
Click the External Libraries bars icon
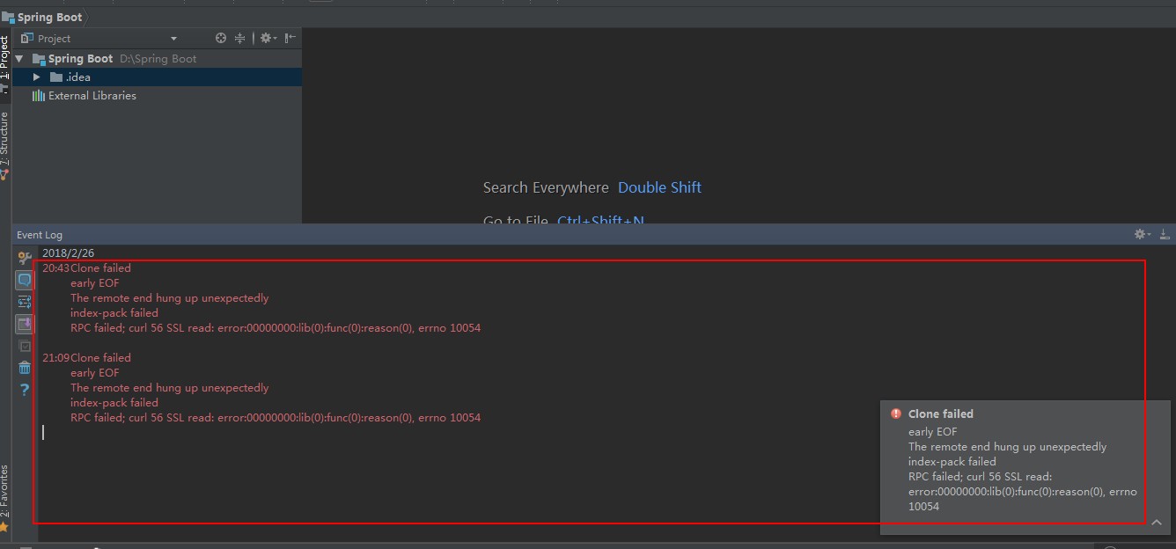[x=38, y=95]
